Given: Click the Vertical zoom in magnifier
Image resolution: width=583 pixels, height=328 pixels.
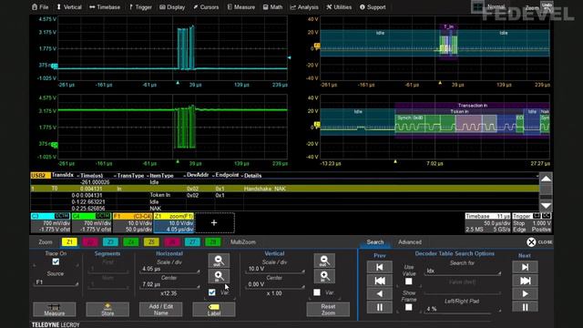Looking at the screenshot, I should click(x=324, y=276).
